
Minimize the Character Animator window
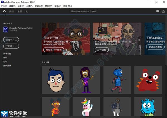tap(149, 2)
